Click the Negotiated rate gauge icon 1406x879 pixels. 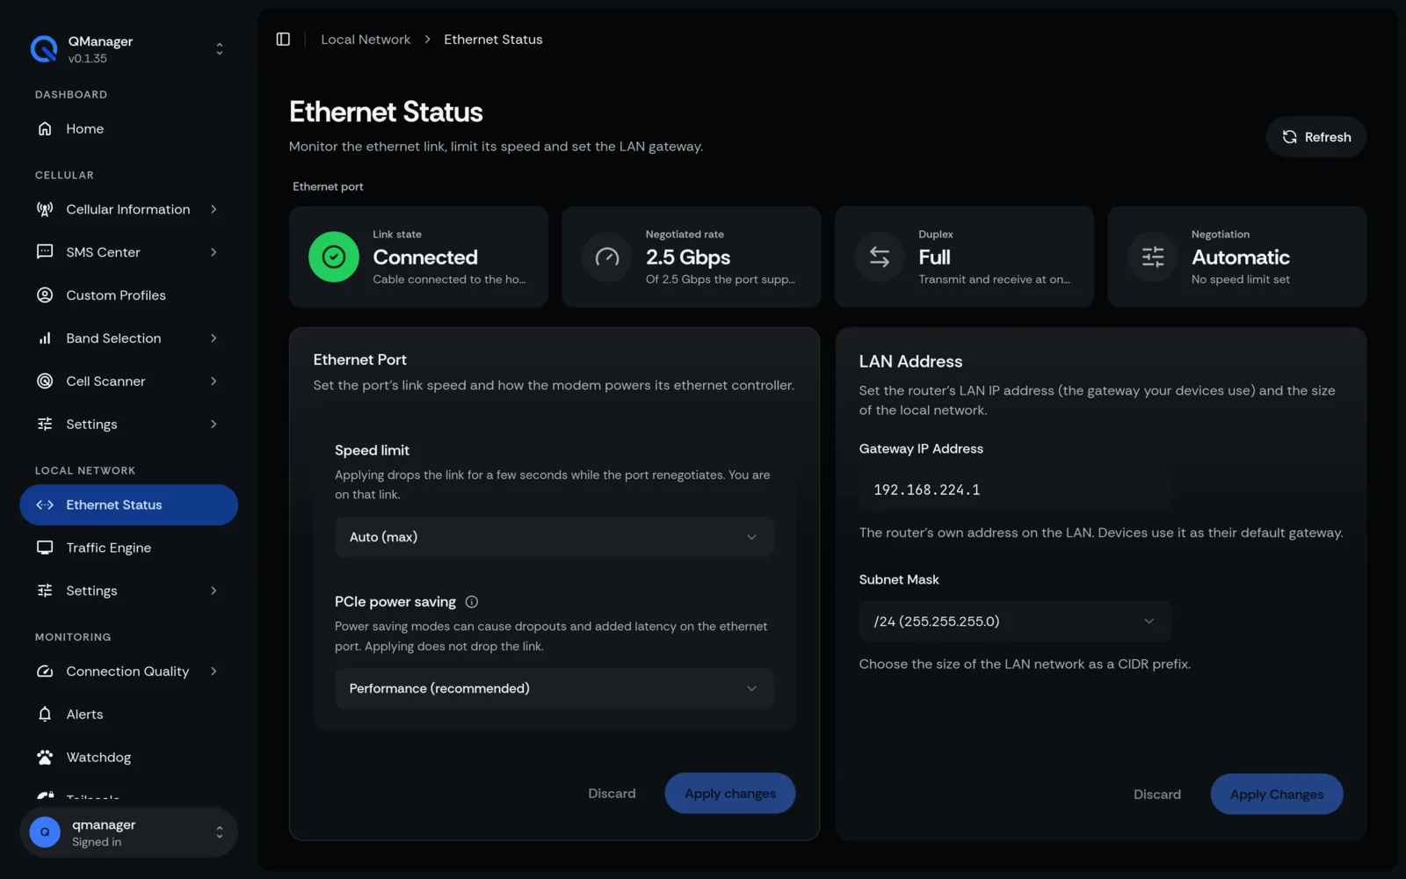click(607, 257)
